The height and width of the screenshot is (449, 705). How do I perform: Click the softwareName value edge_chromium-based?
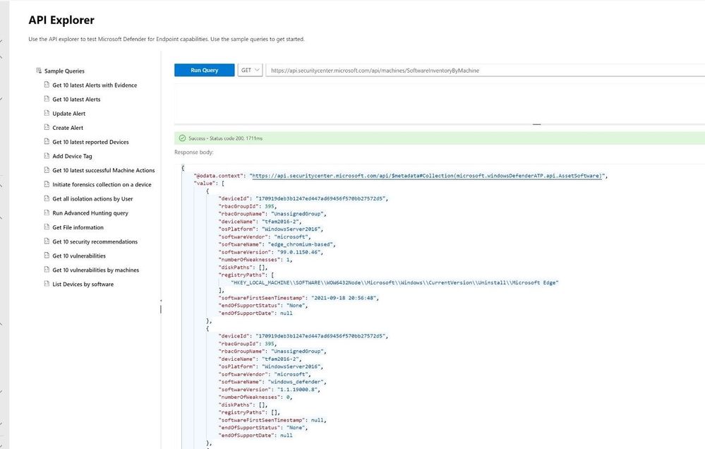click(x=301, y=244)
